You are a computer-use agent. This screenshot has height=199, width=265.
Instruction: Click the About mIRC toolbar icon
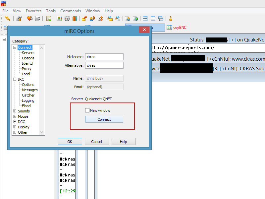(x=171, y=19)
